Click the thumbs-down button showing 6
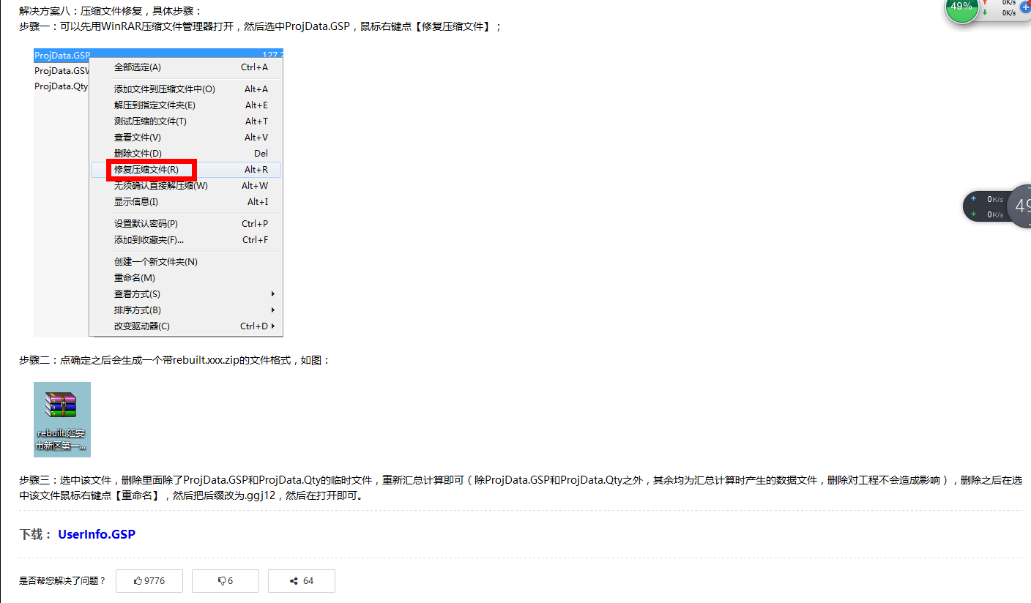This screenshot has height=603, width=1031. (x=226, y=581)
